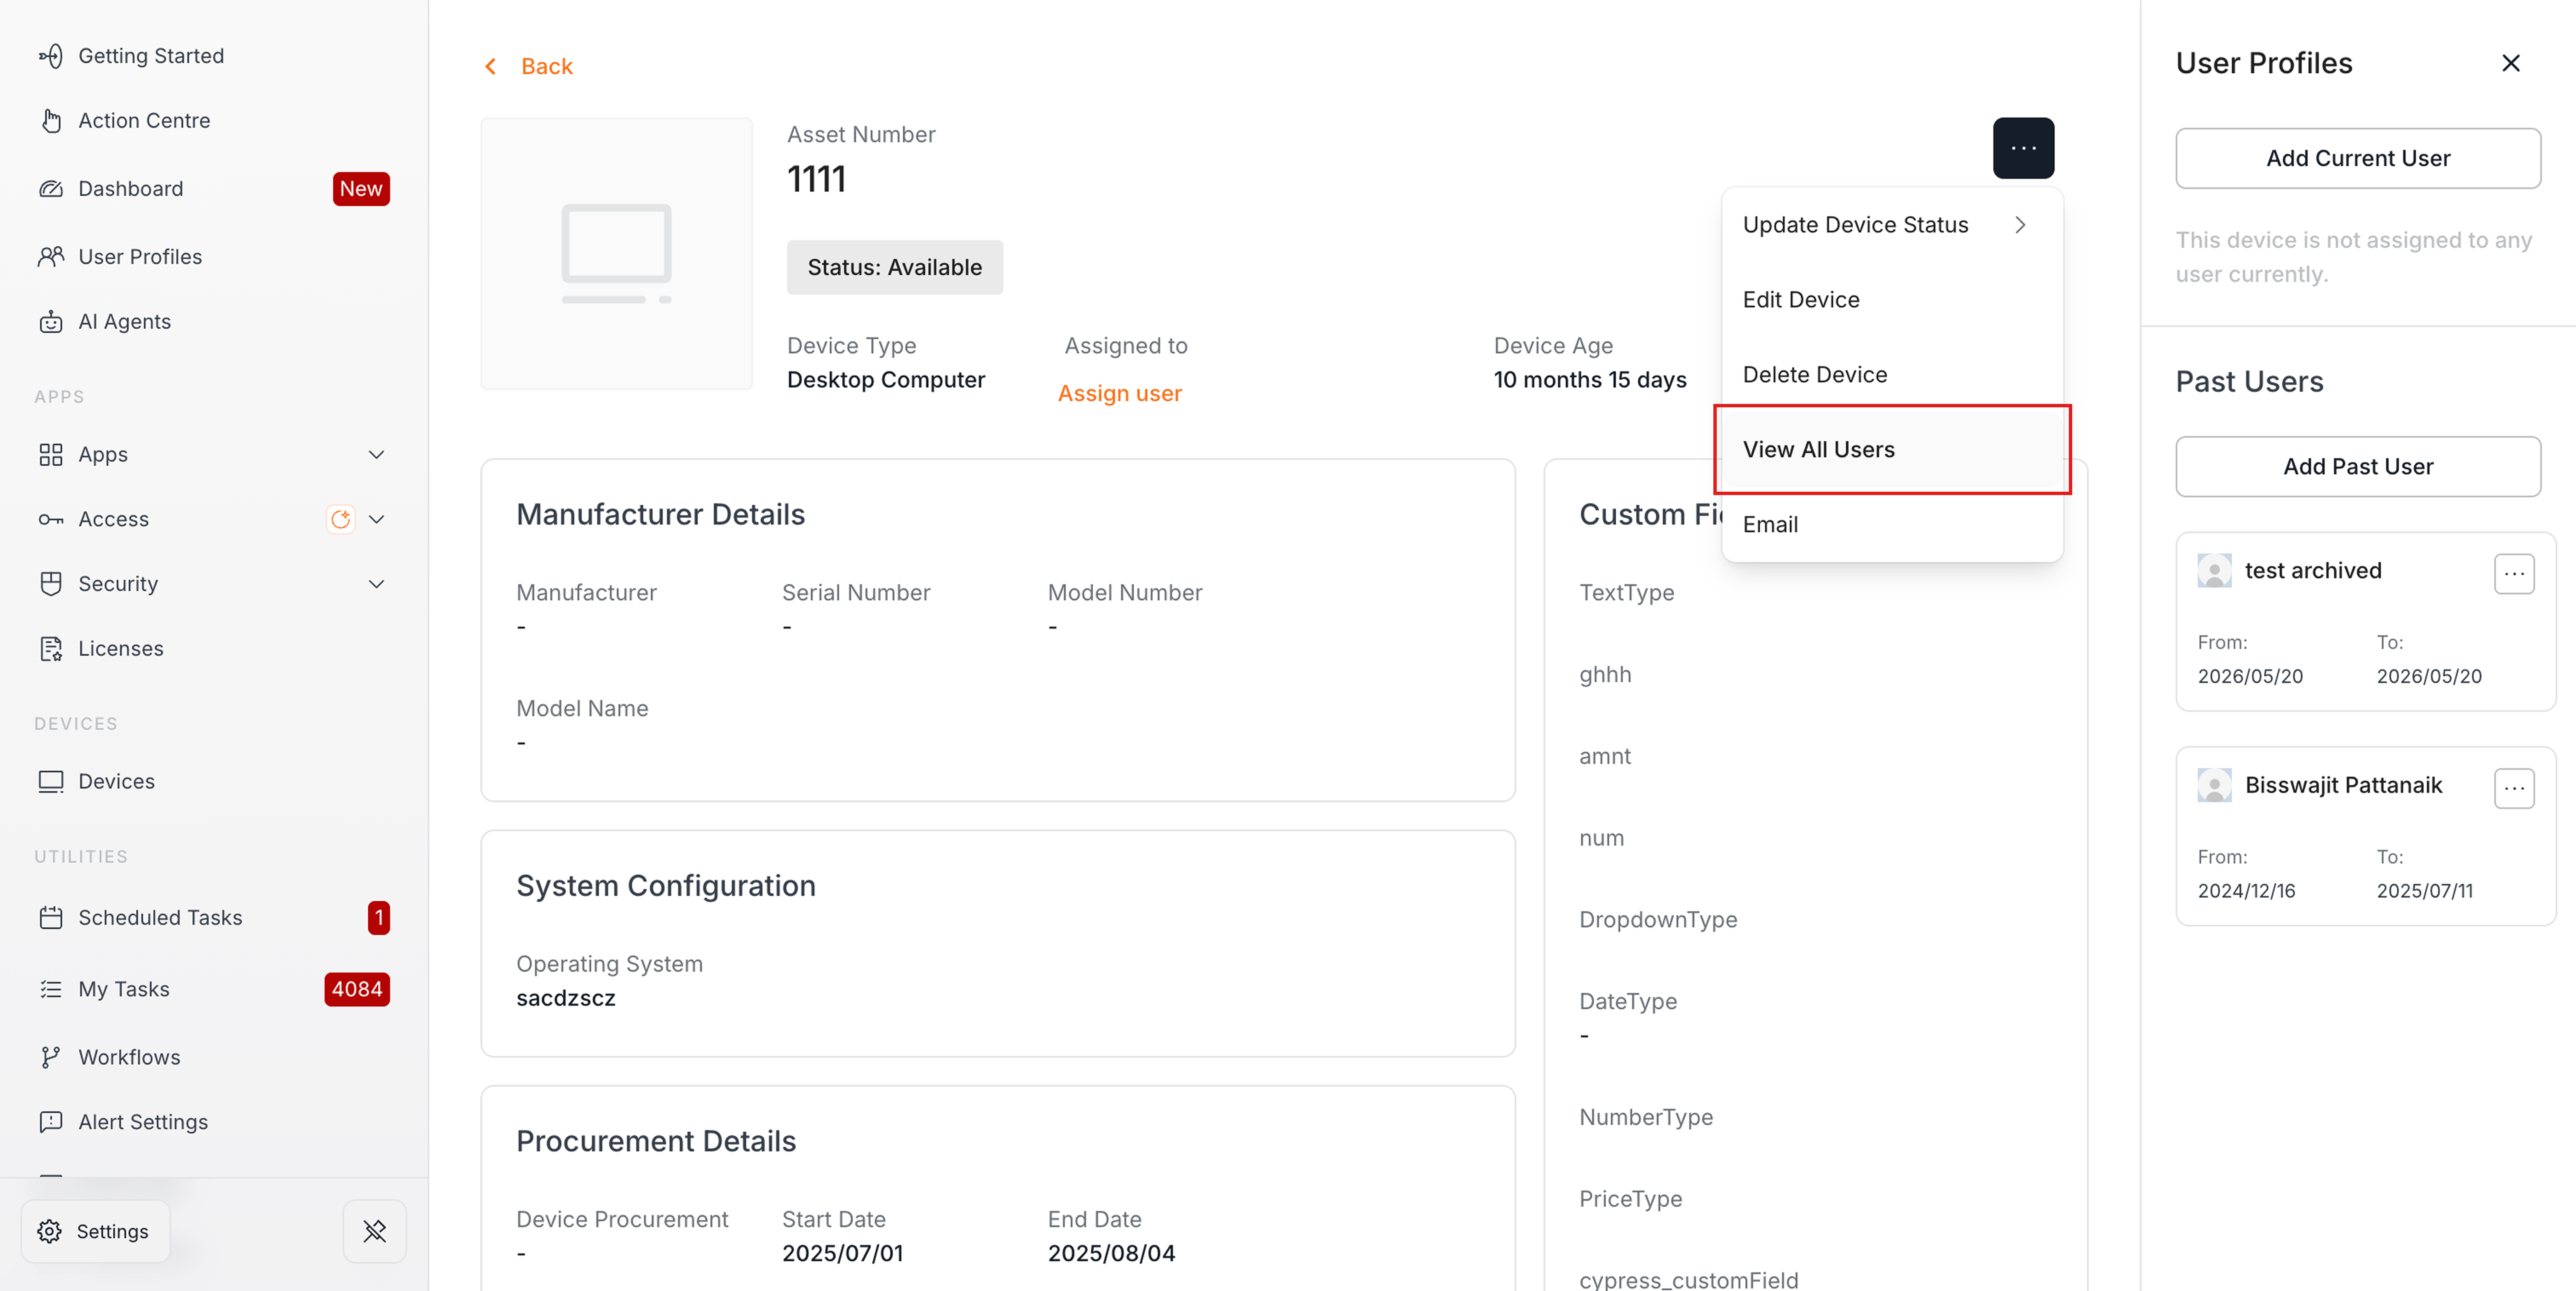This screenshot has width=2576, height=1291.
Task: Go Back using the orange link
Action: tap(546, 67)
